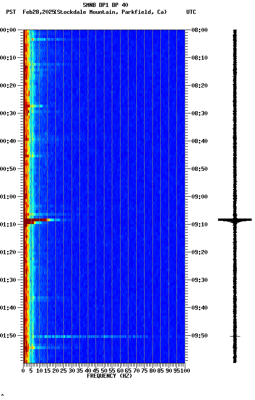
Task: Click the '01:00' PST time label
Action: click(8, 197)
